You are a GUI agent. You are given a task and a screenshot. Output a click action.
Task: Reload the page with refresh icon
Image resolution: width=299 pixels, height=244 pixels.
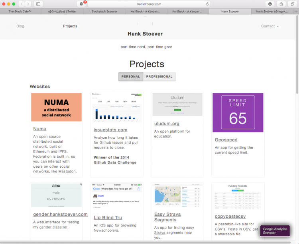tap(207, 4)
